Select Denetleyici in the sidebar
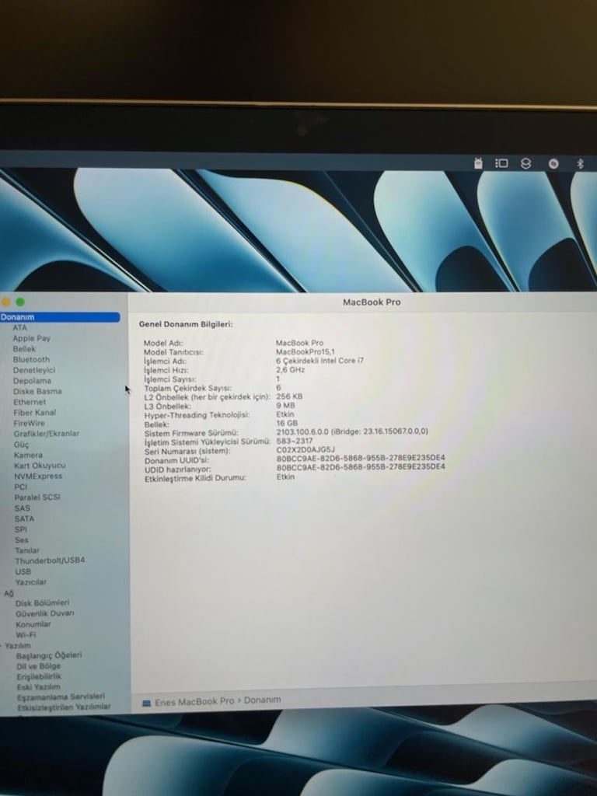This screenshot has width=597, height=796. coord(34,370)
